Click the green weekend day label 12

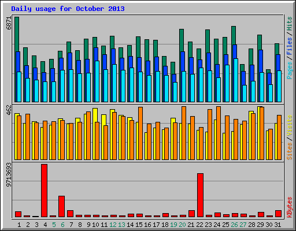pos(113,225)
